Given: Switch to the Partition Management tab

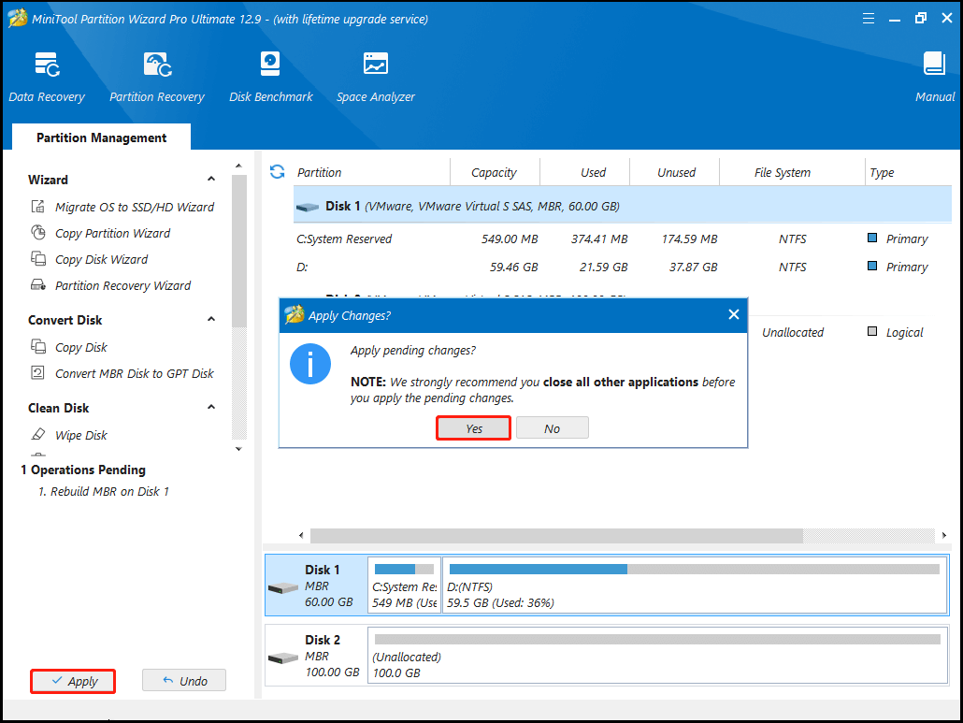Looking at the screenshot, I should [101, 137].
